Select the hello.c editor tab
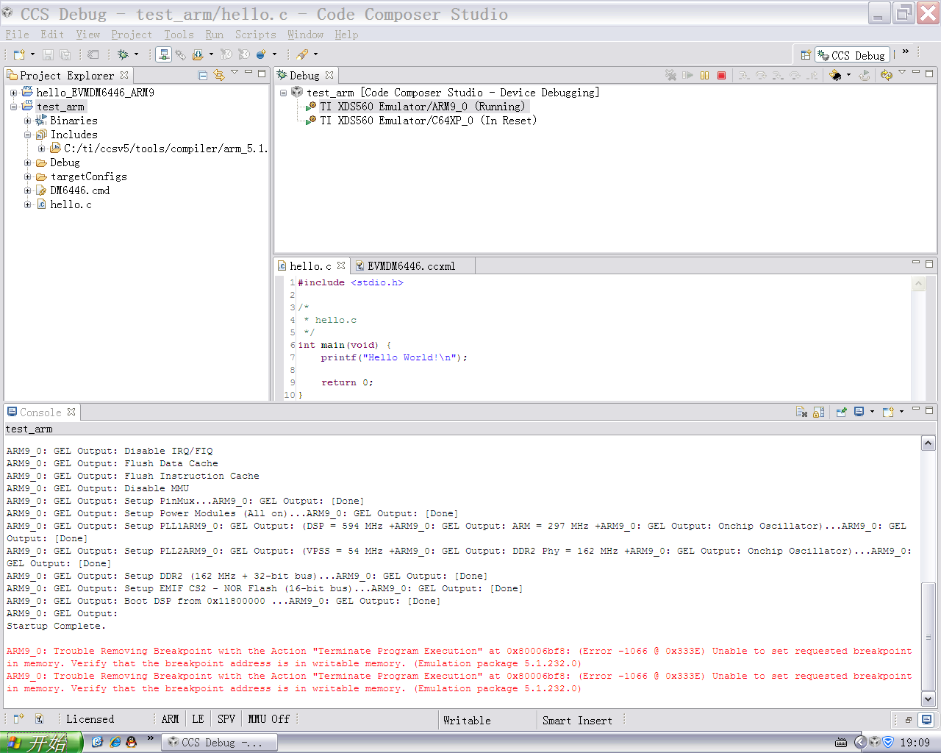 (x=310, y=266)
